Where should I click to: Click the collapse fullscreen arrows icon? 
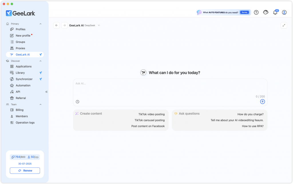coord(284,25)
